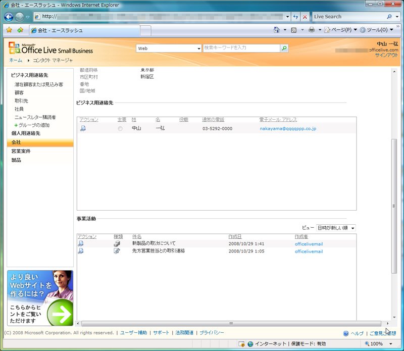Select ニュースレター購読者 in sidebar

click(x=35, y=117)
